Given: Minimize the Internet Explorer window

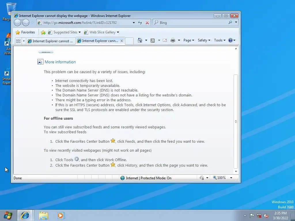Looking at the screenshot, I should tap(218, 16).
